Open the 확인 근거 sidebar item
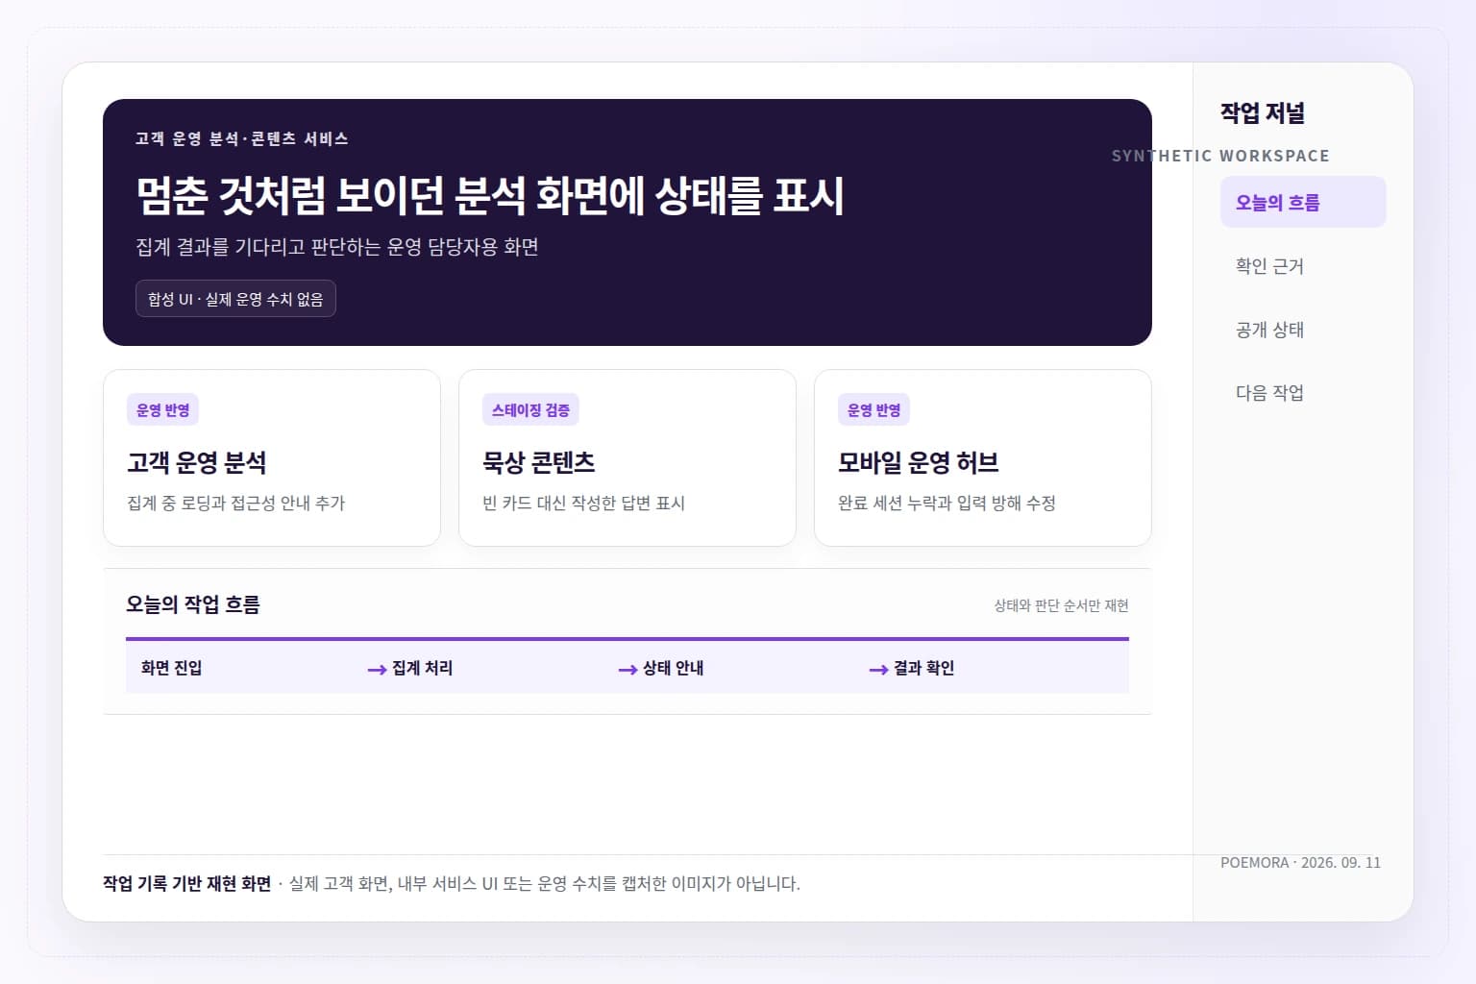Screen dimensions: 1476x984 click(x=1303, y=266)
